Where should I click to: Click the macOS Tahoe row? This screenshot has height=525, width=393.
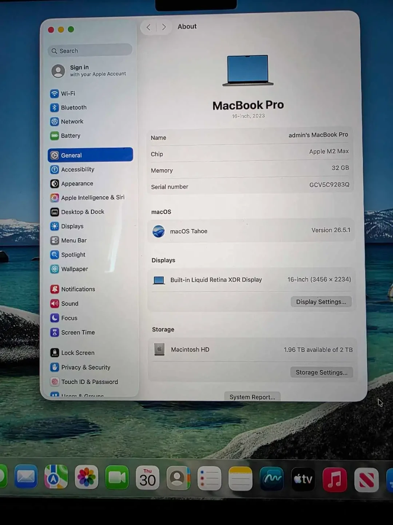(x=251, y=231)
